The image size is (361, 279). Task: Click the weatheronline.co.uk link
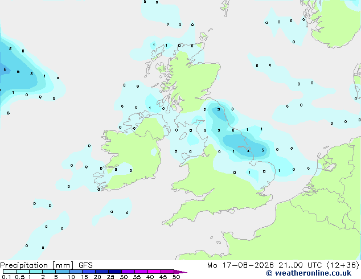(309, 273)
